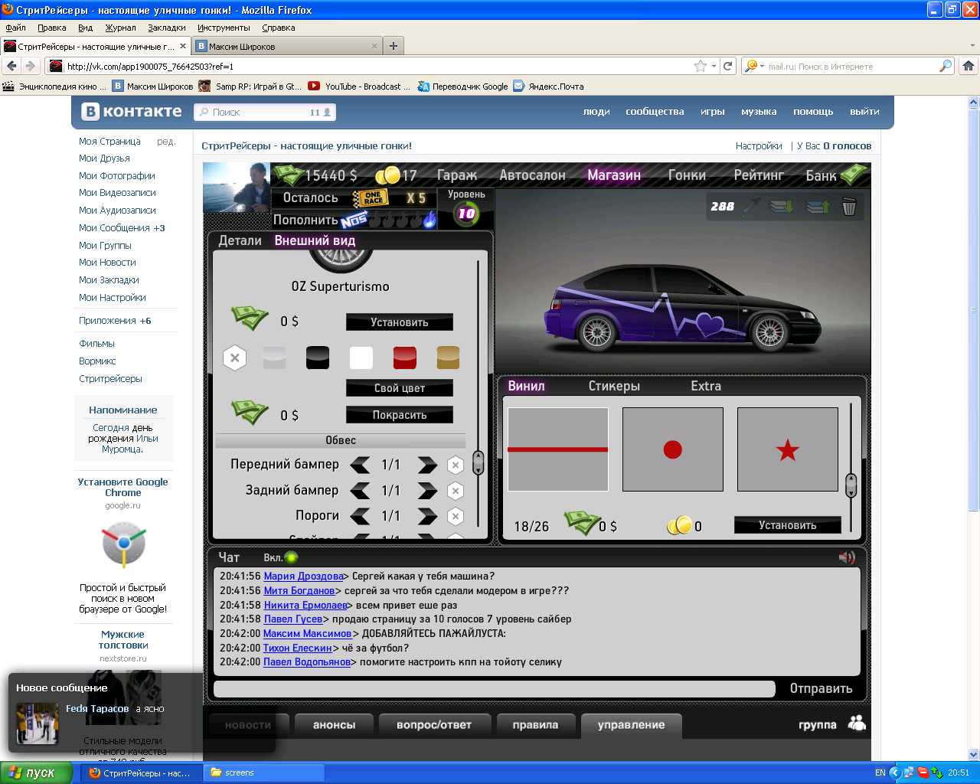Viewport: 980px width, 784px height.
Task: Click the VK Поиск search field
Action: point(264,112)
